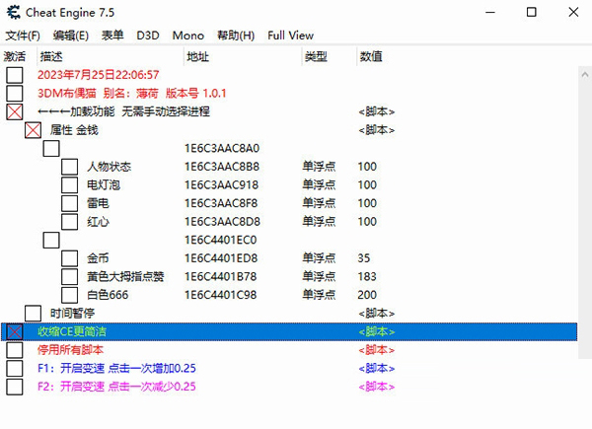592x429 pixels.
Task: Enable the F2 开启变速 decrease checkbox
Action: [15, 387]
